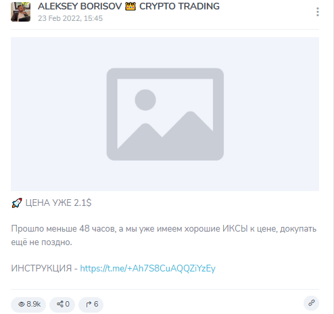Click the paragraph starting with Прошло меньше
This screenshot has height=314, width=334.
click(164, 236)
